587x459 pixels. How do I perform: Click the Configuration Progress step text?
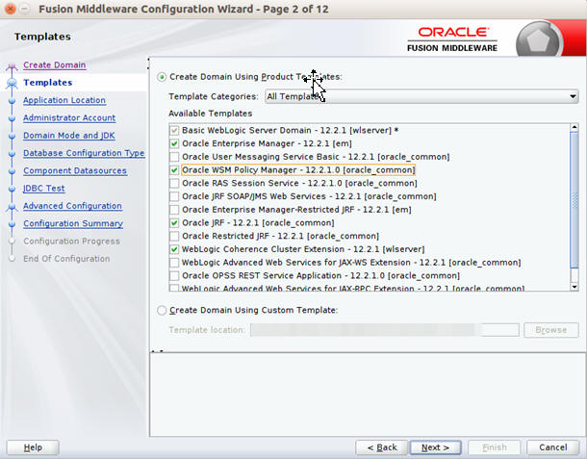72,242
